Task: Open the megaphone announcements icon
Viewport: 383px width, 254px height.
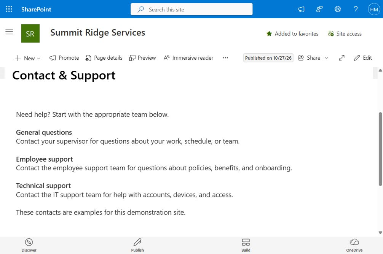Action: point(301,9)
